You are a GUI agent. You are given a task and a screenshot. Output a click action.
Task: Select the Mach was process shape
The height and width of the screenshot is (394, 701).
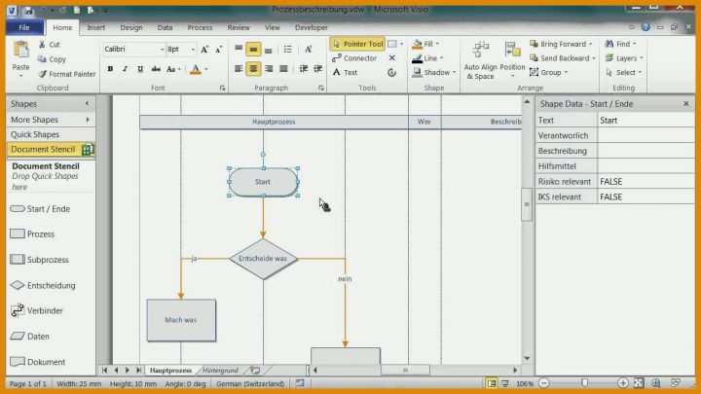click(181, 320)
